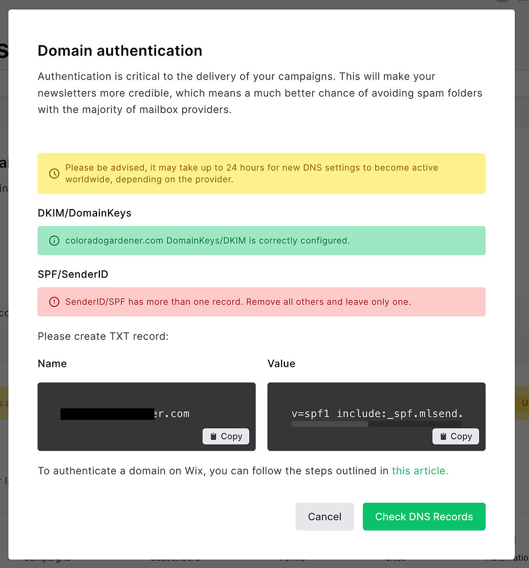Click the clipboard icon on the Value Copy button
Viewport: 529px width, 568px height.
pos(443,436)
